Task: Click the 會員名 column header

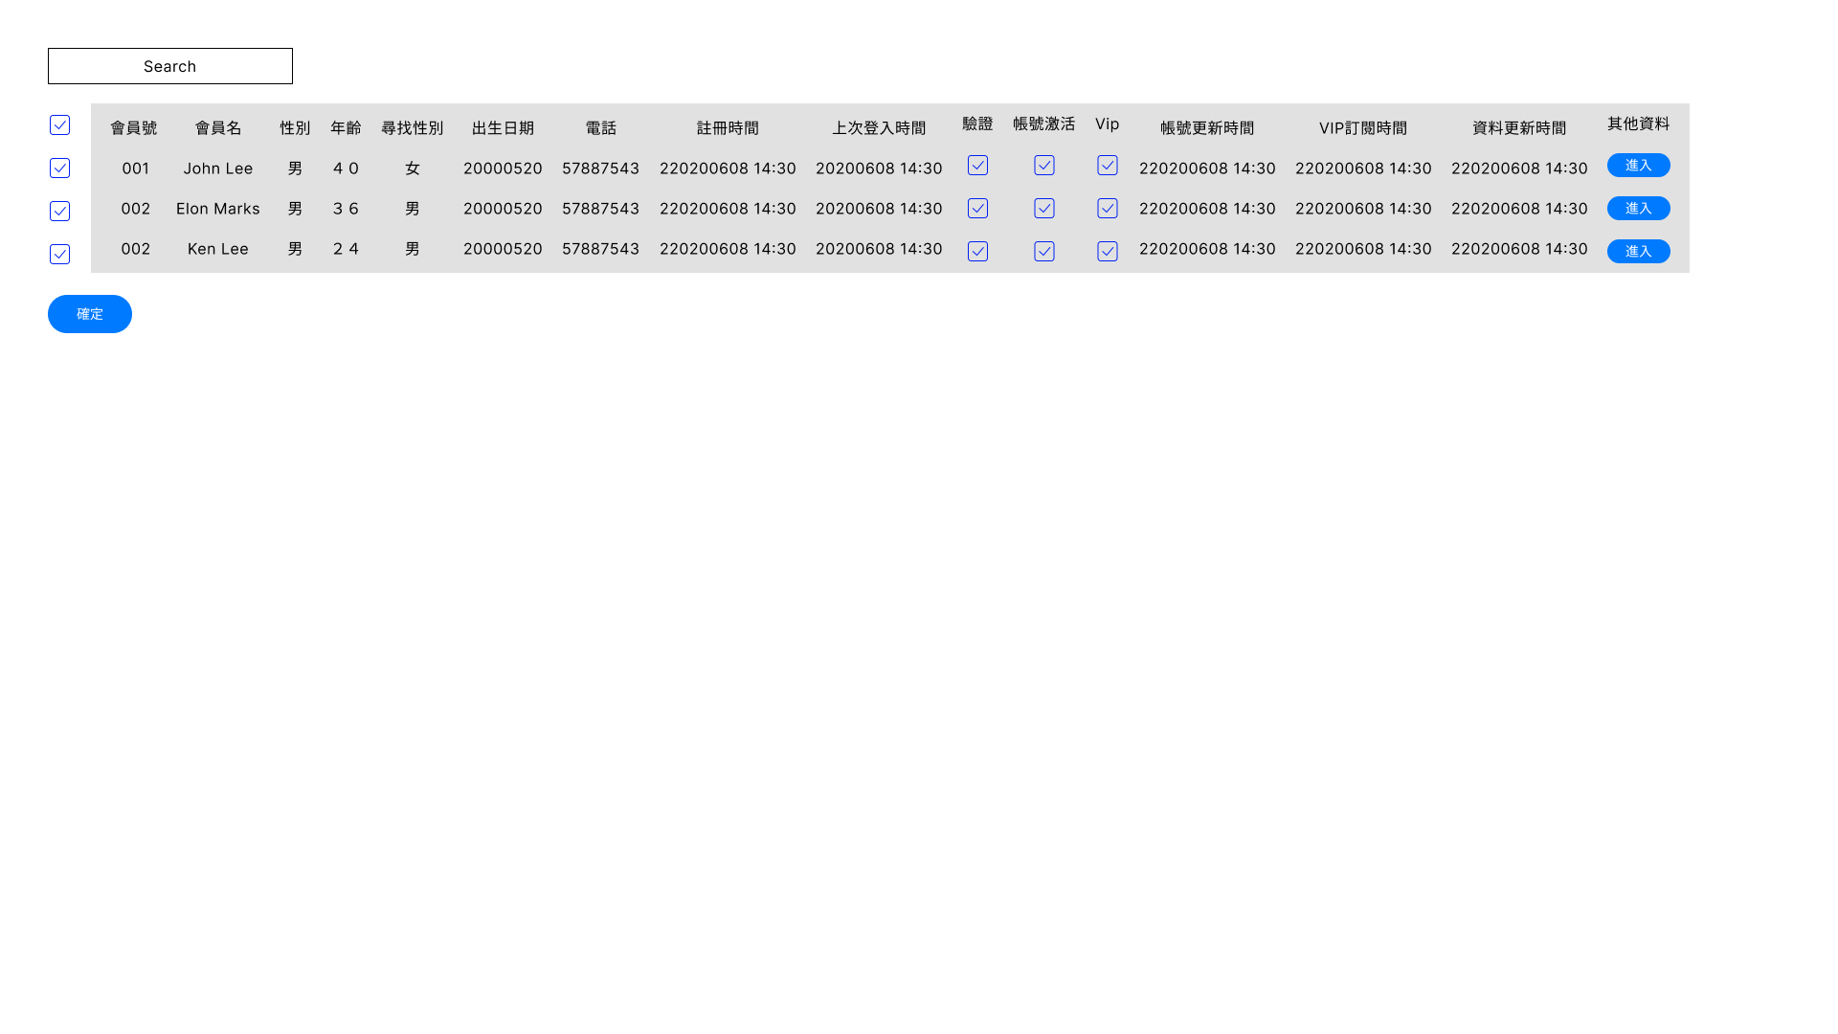Action: 218,128
